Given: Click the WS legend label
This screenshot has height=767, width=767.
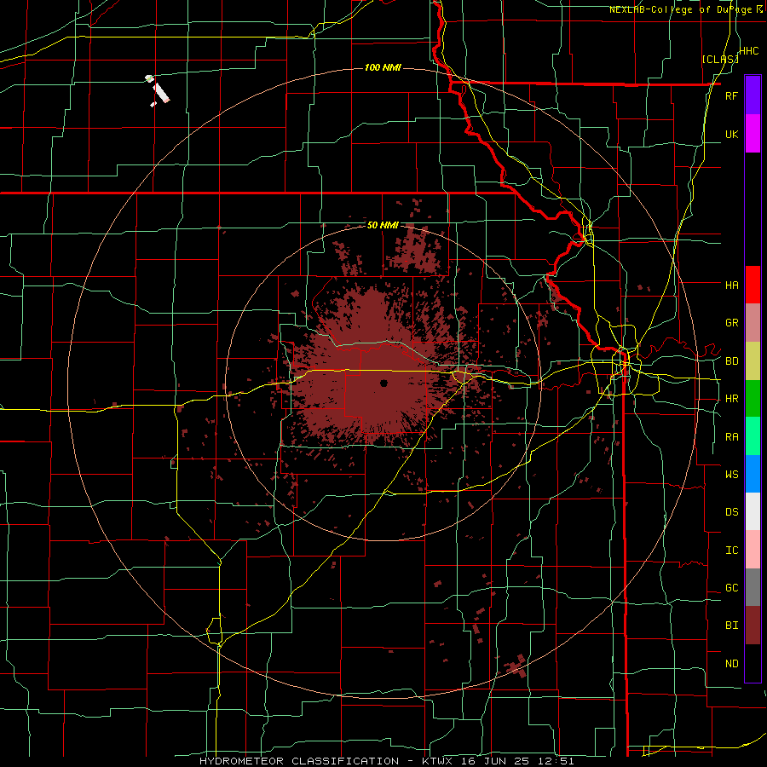Looking at the screenshot, I should pos(731,475).
